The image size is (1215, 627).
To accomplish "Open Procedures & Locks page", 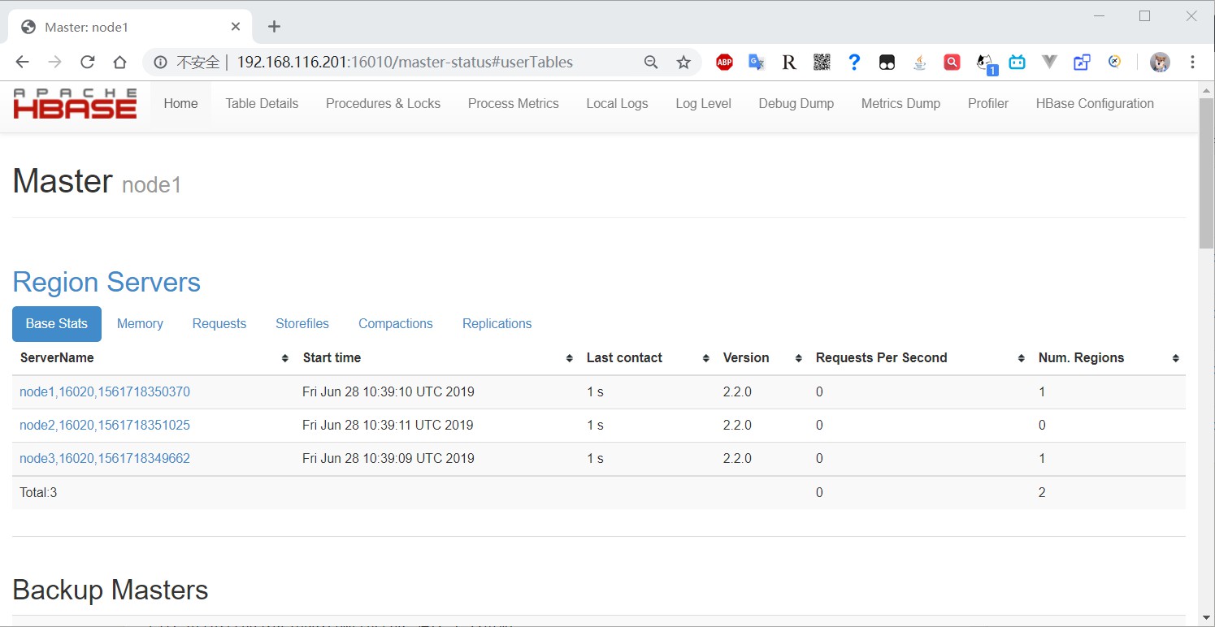I will [383, 103].
